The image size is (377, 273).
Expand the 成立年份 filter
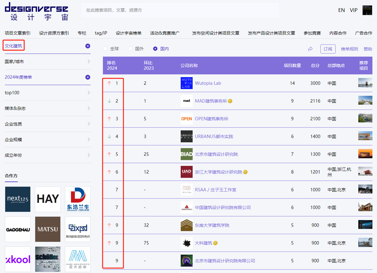48,155
